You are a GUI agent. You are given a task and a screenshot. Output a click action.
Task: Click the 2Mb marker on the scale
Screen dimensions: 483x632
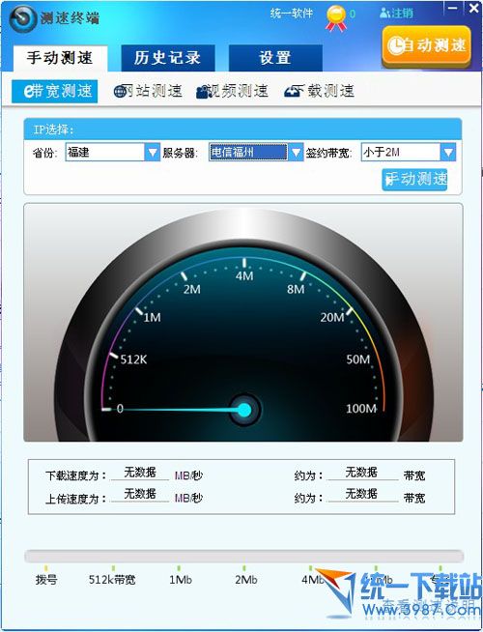[245, 580]
